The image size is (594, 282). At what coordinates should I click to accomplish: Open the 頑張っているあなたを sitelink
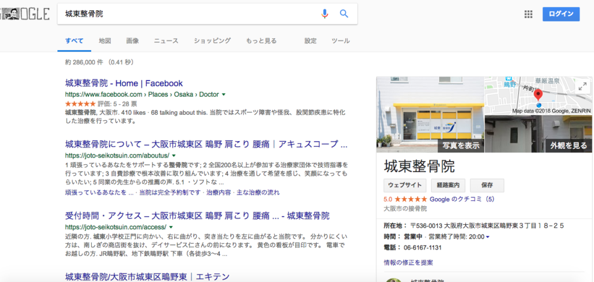pyautogui.click(x=99, y=192)
